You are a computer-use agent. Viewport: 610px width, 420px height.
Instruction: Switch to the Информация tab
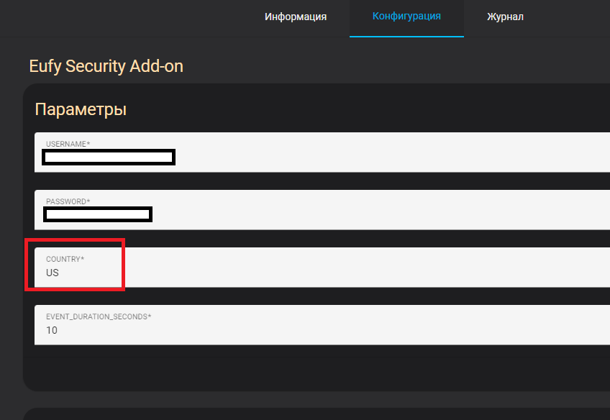[x=295, y=17]
